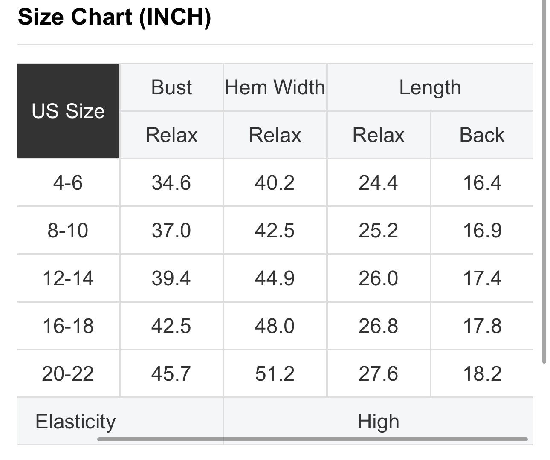Screen dimensions: 550x460
Task: Click bust value 45.7 for size 20-22
Action: click(x=171, y=374)
